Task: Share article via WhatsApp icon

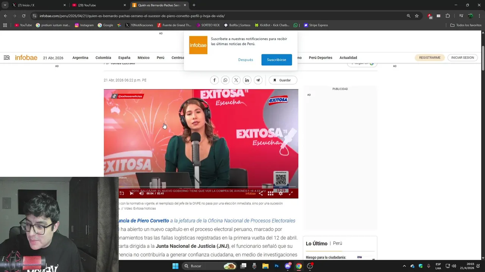Action: (225, 80)
